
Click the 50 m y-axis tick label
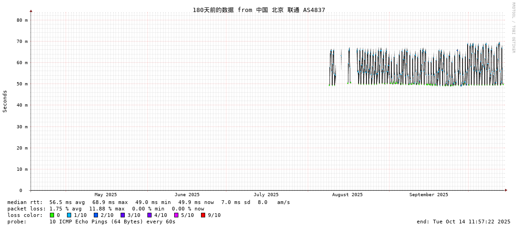pos(23,84)
